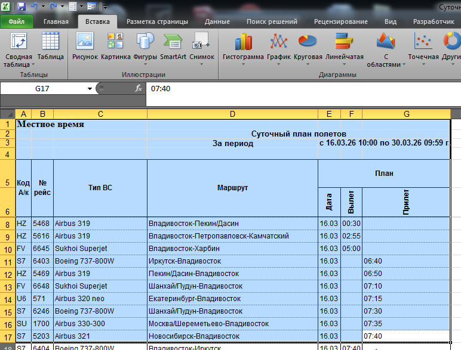Viewport: 461px width, 350px height.
Task: Select column G header
Action: coord(406,114)
